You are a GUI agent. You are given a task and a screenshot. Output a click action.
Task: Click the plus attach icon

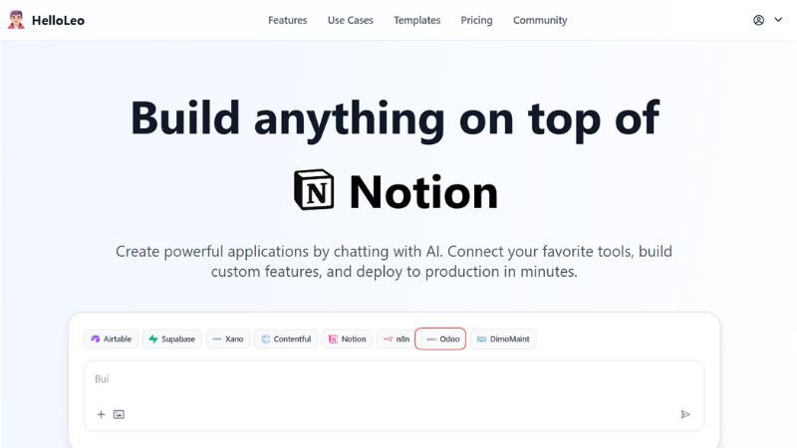[102, 414]
